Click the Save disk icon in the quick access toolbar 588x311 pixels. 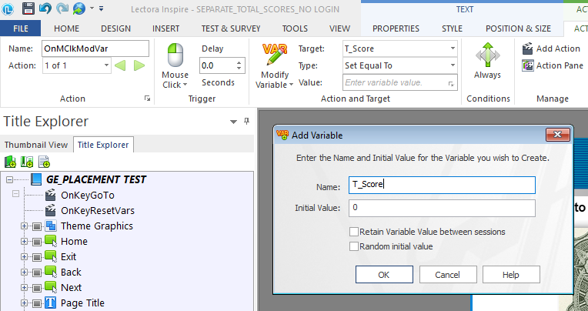click(x=28, y=8)
